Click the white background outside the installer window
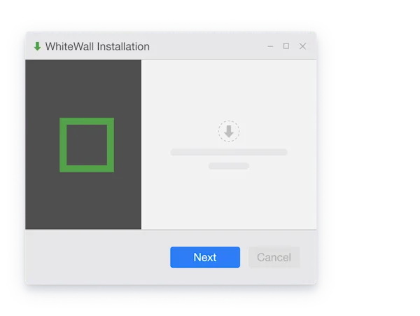This screenshot has height=316, width=420. (x=368, y=158)
